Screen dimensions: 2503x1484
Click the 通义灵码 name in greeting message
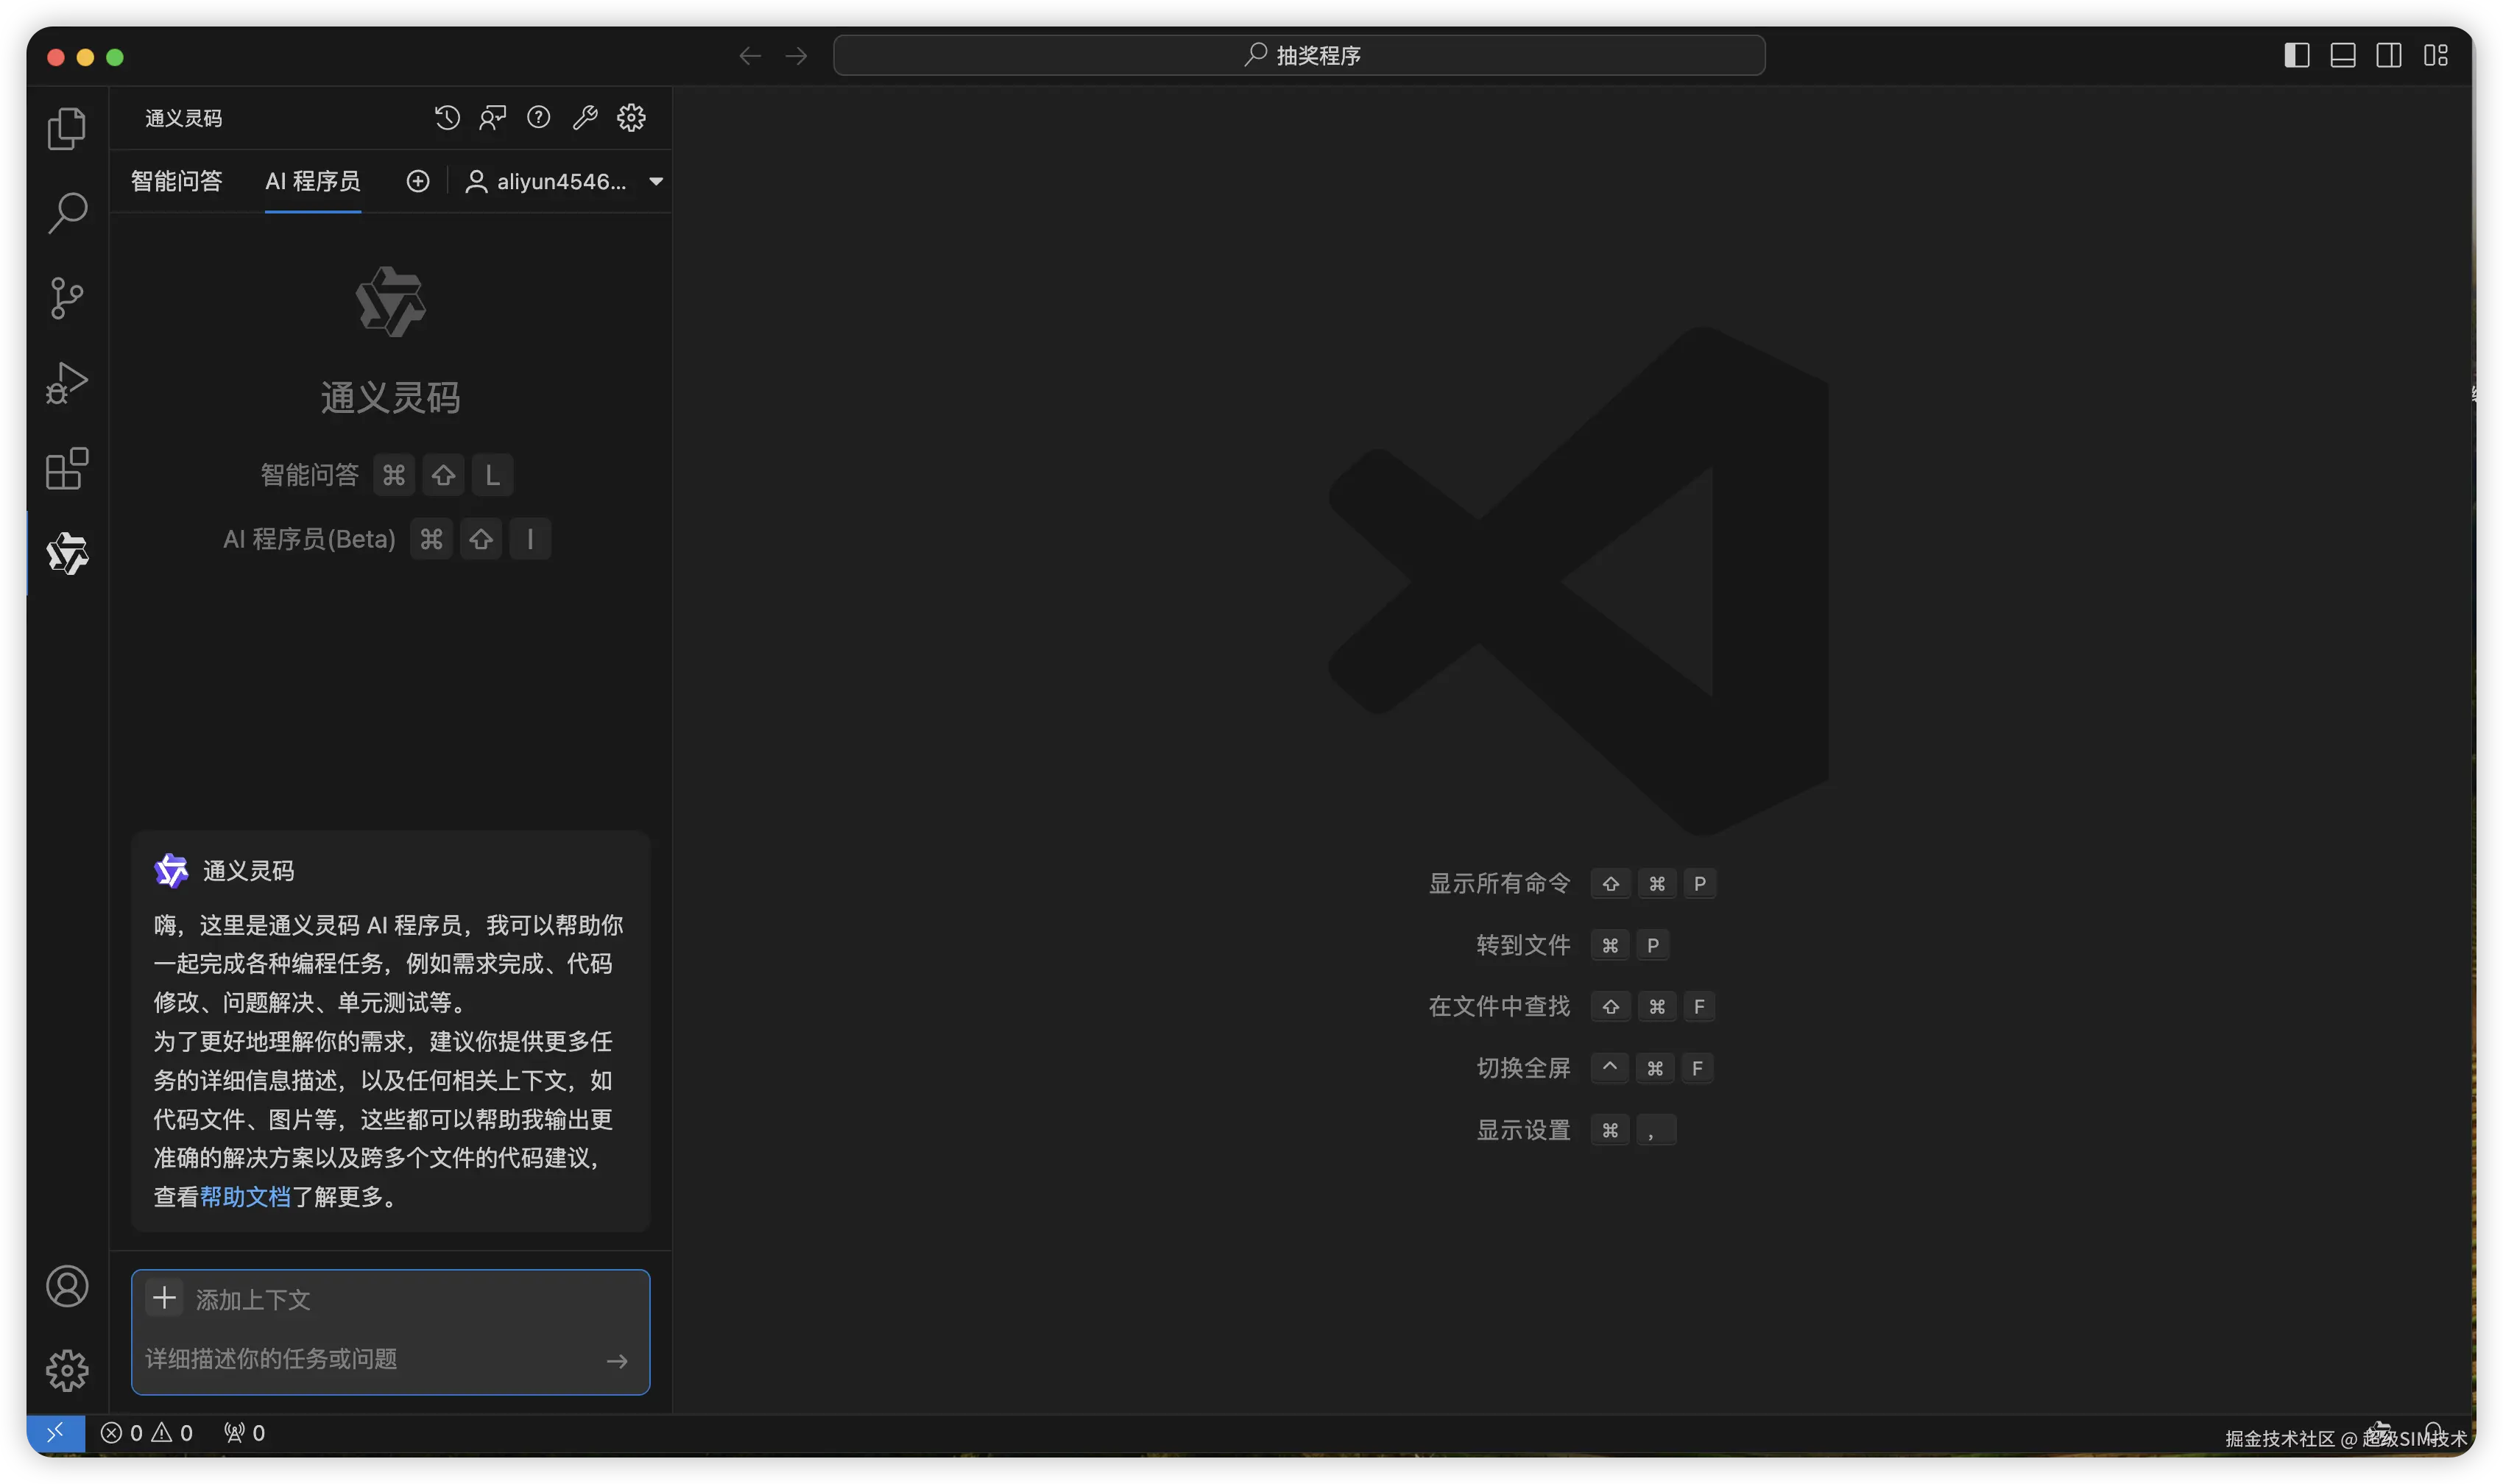(x=249, y=871)
